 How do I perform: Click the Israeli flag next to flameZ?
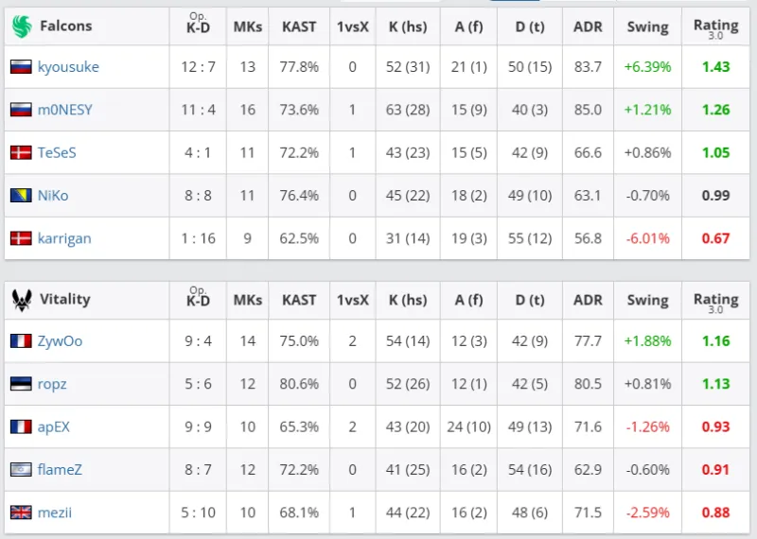tap(21, 470)
